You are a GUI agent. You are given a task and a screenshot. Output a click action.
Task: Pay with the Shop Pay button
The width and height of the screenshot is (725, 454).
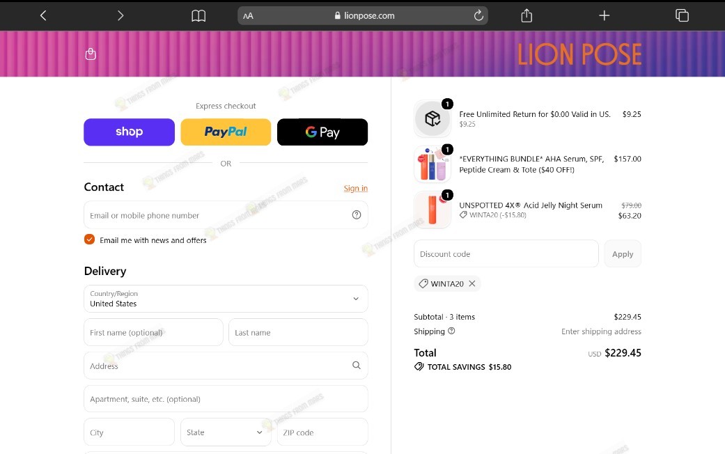tap(129, 132)
